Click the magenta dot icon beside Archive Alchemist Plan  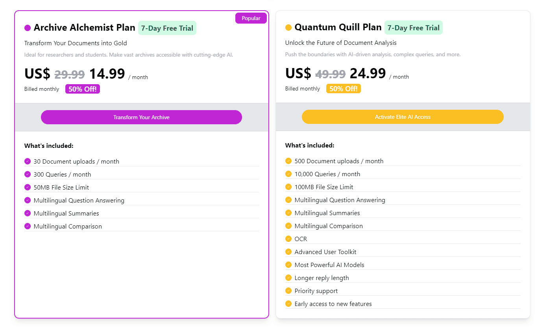27,28
